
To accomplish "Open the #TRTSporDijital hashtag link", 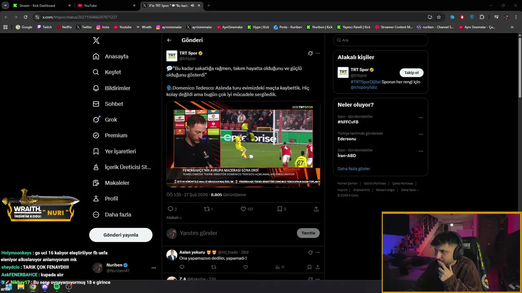I will pos(365,82).
